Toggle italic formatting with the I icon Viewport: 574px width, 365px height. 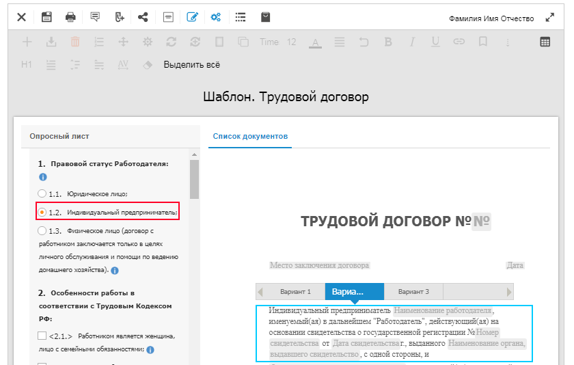[x=412, y=42]
